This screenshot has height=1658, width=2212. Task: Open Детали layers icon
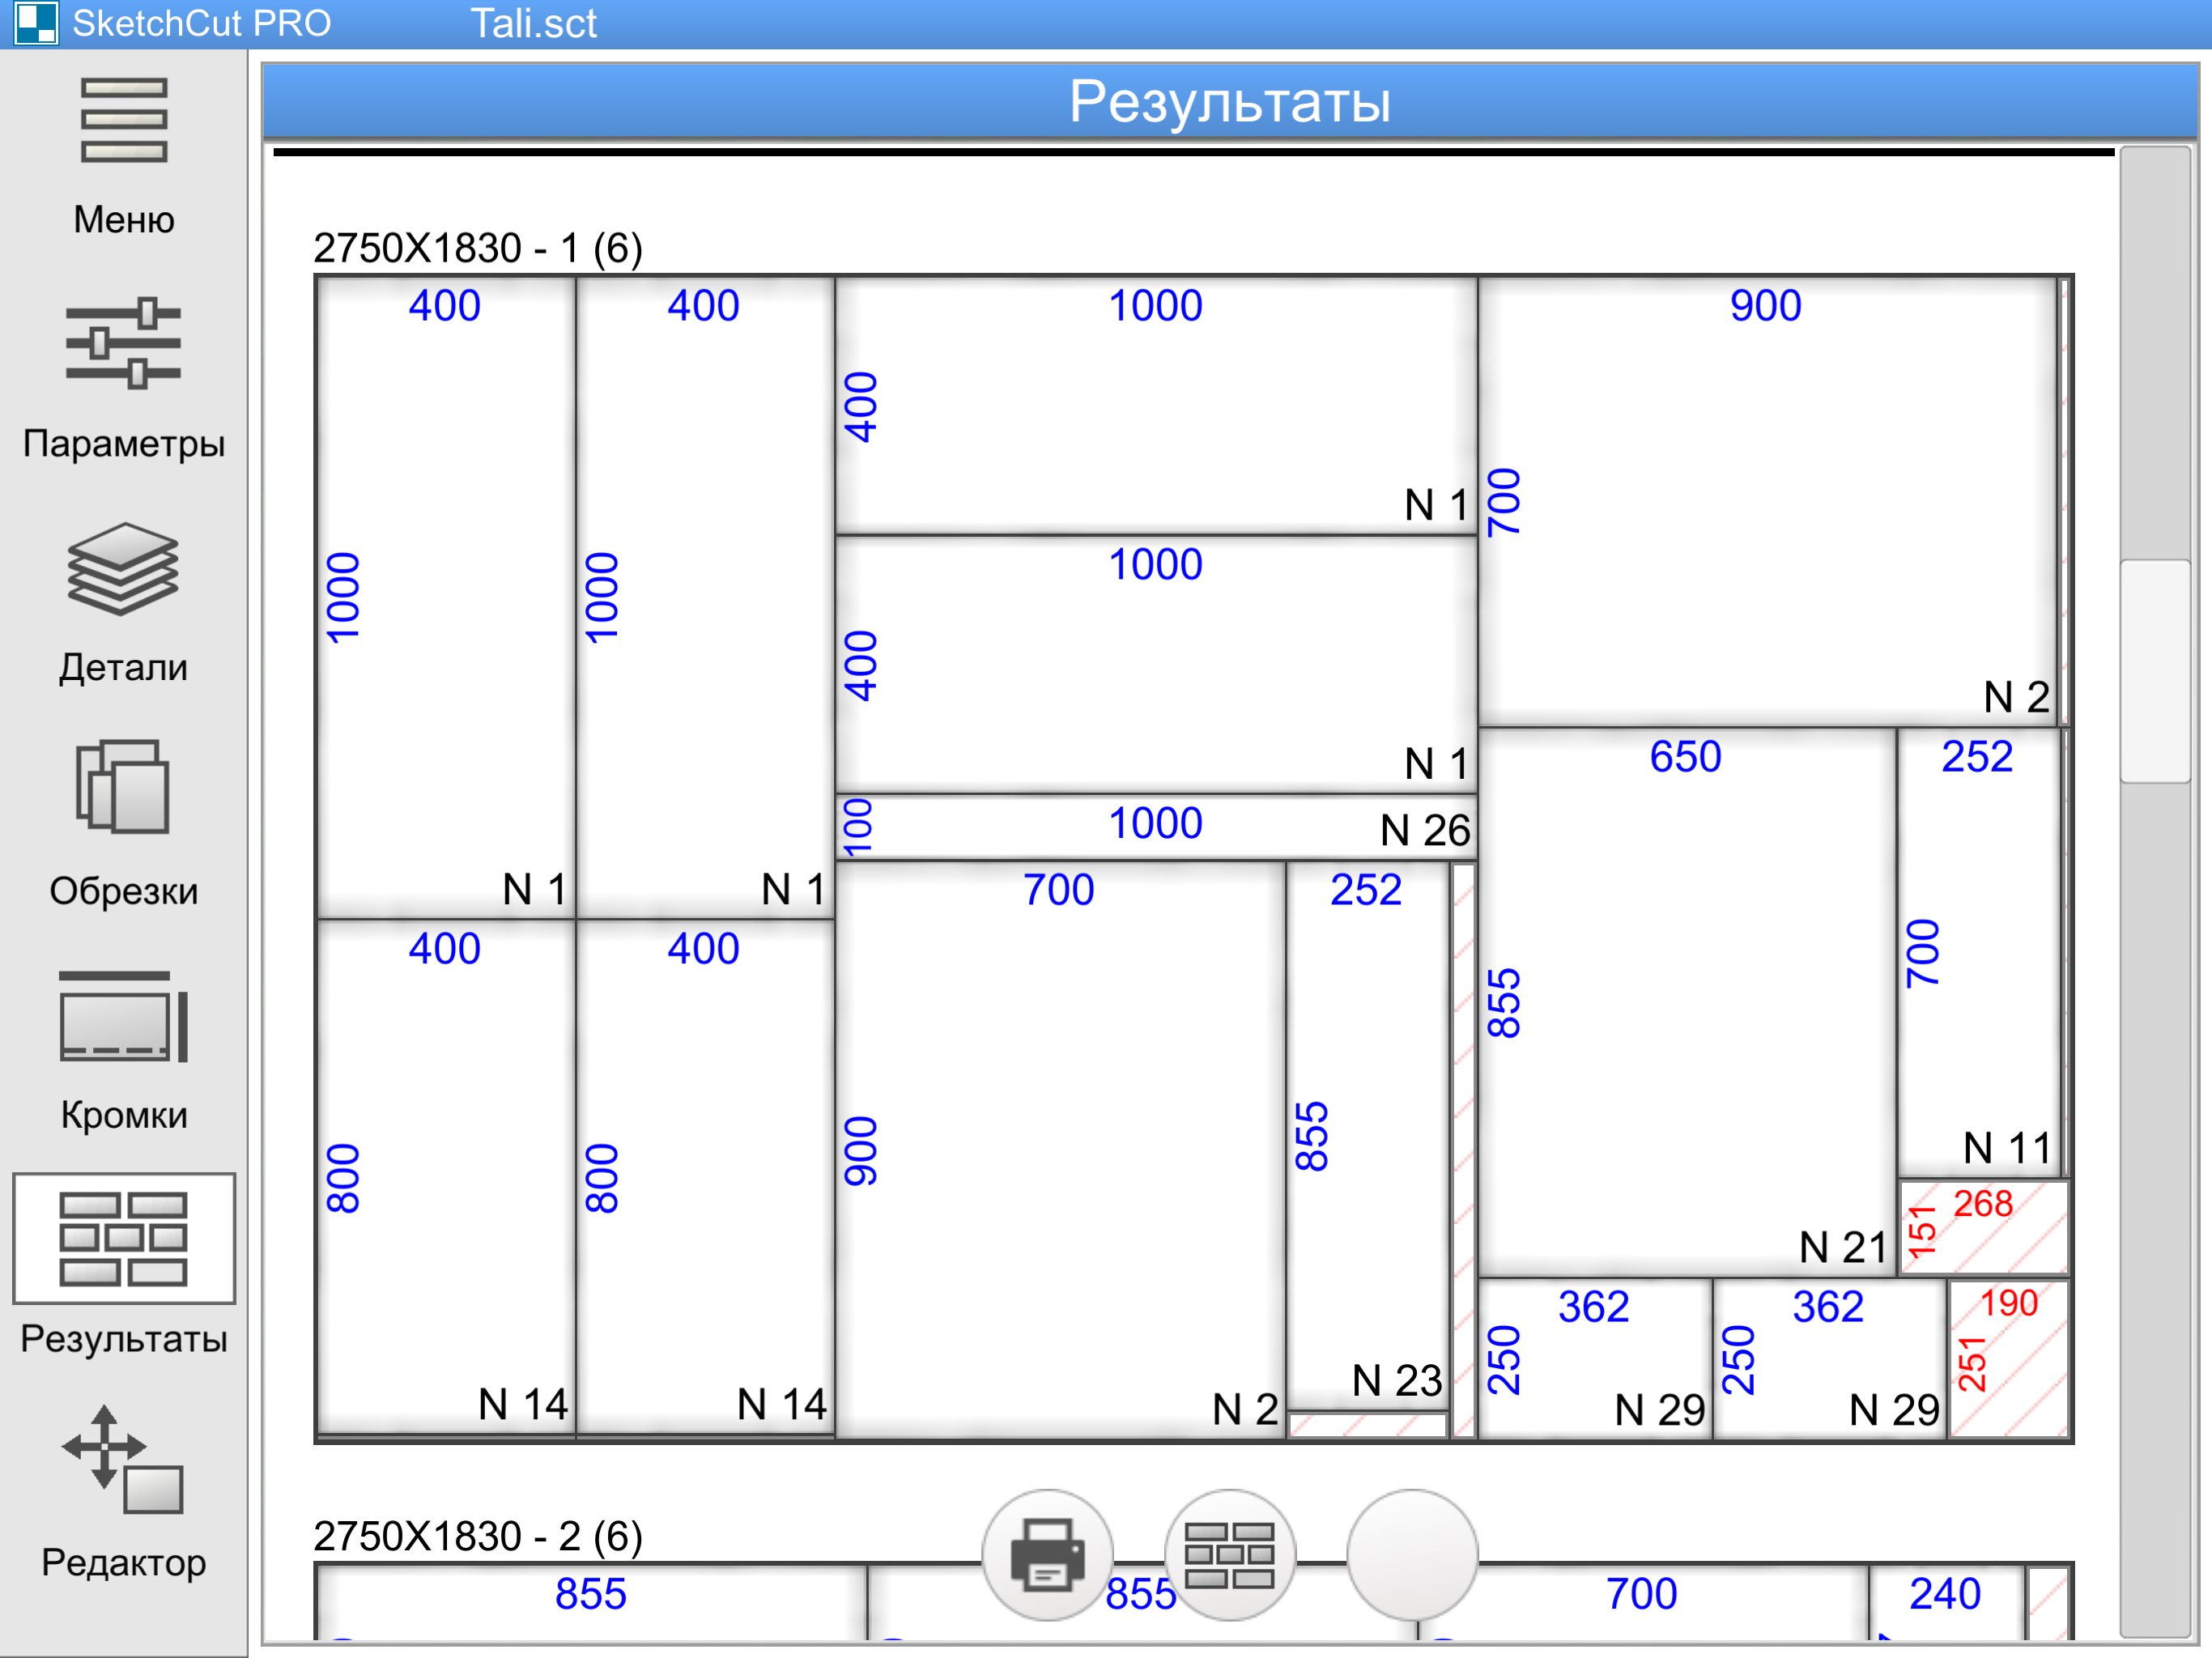click(x=124, y=568)
